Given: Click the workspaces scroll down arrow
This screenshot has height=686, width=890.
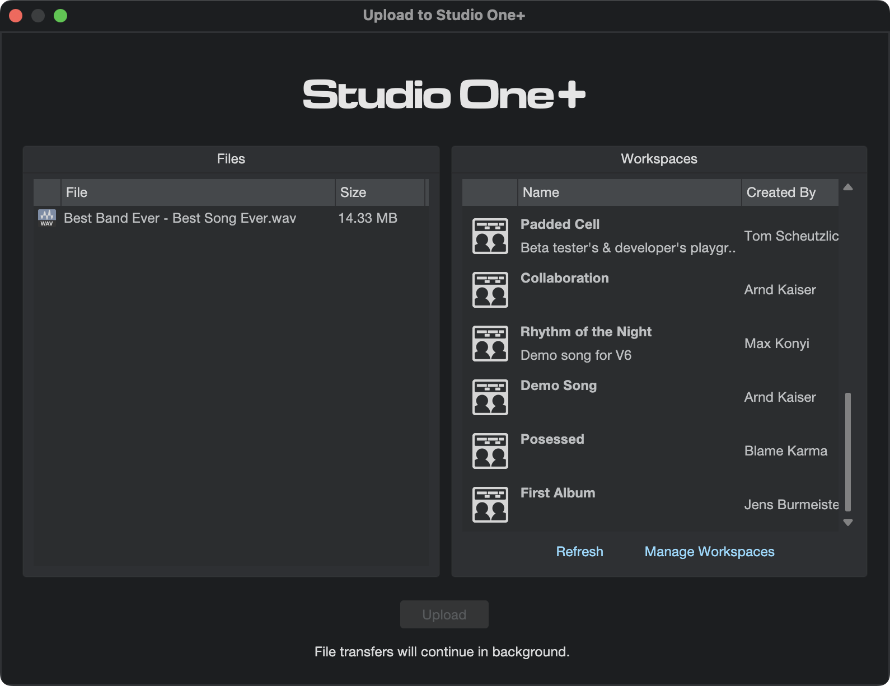Looking at the screenshot, I should 848,523.
